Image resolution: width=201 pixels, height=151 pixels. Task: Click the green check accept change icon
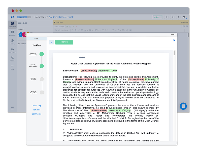[x=73, y=27]
